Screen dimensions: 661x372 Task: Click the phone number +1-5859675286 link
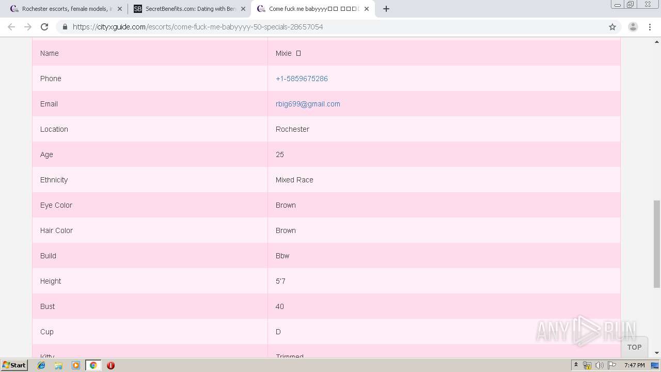click(x=302, y=79)
